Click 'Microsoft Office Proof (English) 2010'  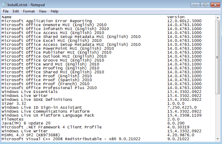click(x=47, y=76)
